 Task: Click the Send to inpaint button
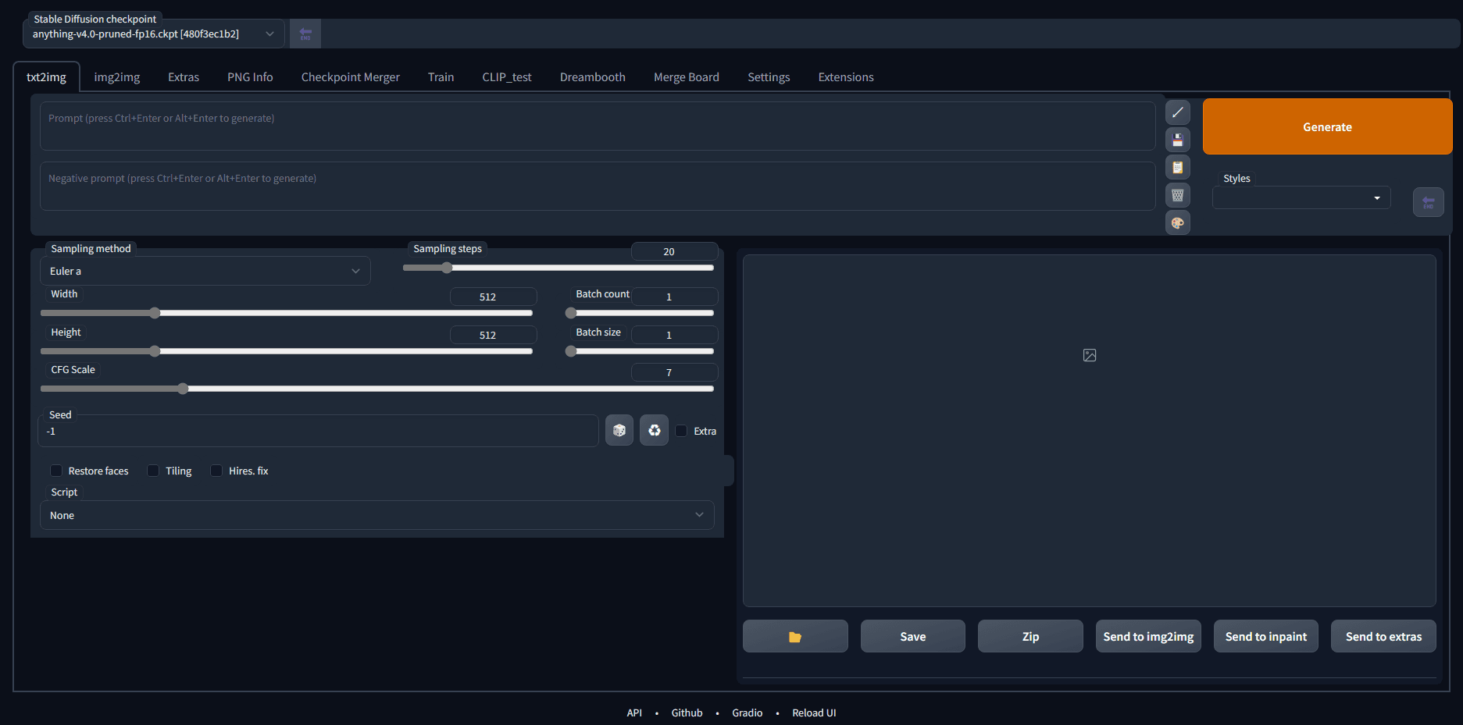tap(1265, 637)
